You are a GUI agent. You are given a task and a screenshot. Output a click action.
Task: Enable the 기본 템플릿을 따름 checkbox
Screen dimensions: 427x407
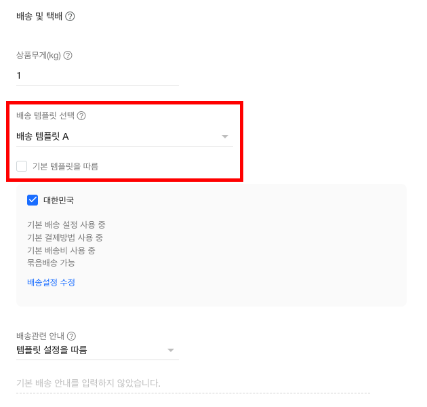coord(22,166)
